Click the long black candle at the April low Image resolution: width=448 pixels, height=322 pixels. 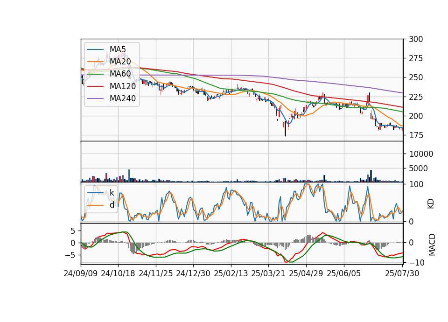(285, 129)
